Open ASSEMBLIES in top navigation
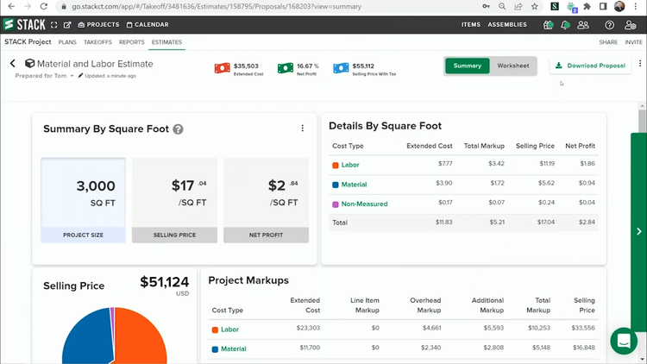 pos(507,25)
